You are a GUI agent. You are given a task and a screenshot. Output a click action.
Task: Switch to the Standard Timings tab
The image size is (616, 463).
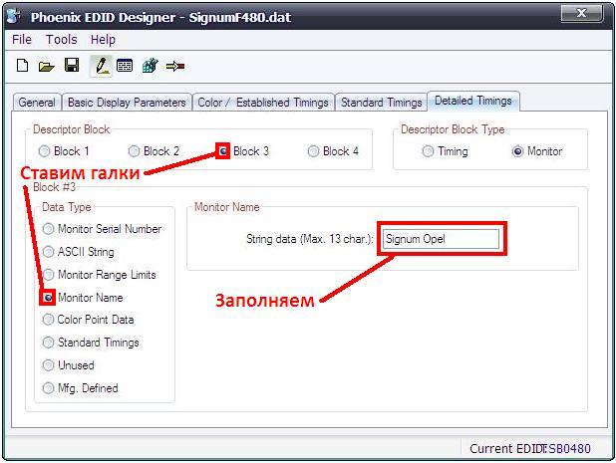[x=381, y=102]
